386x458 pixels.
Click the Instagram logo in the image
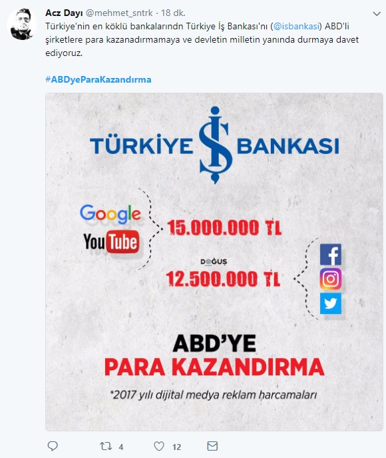[x=331, y=279]
